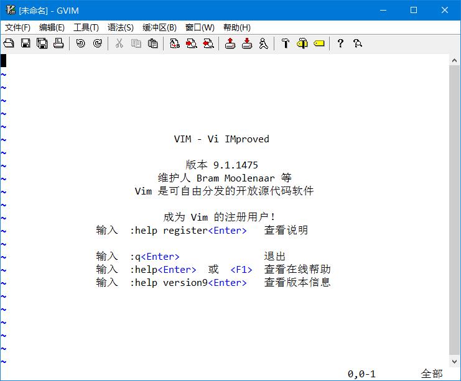461x381 pixels.
Task: Click the Save Session icon
Action: point(247,44)
